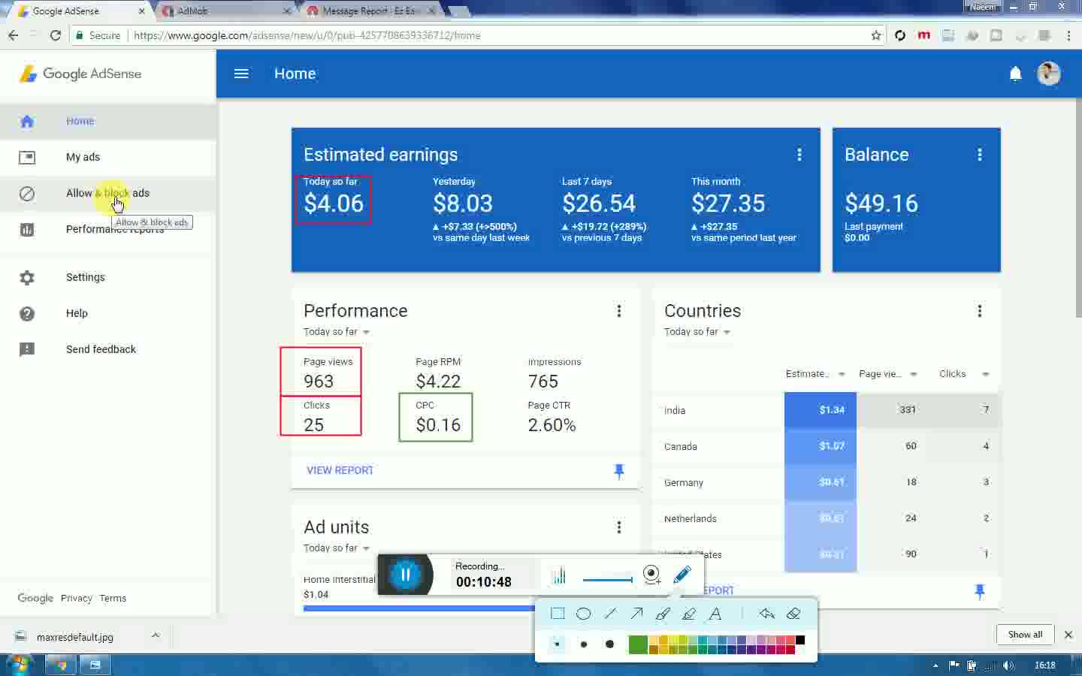The image size is (1082, 676).
Task: Open the Terms footer link
Action: tap(113, 599)
